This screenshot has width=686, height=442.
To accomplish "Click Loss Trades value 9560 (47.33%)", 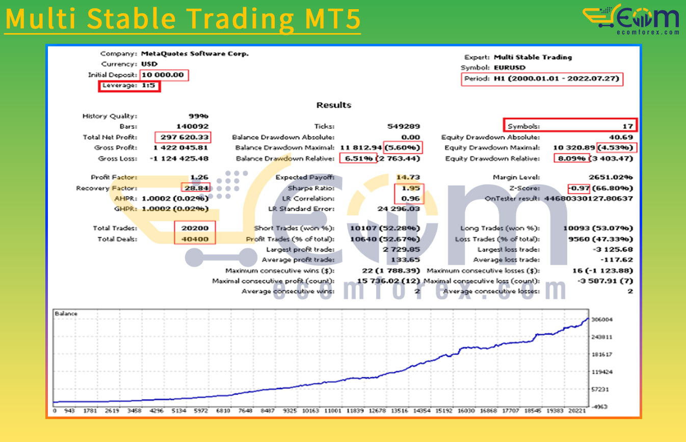I will [601, 239].
